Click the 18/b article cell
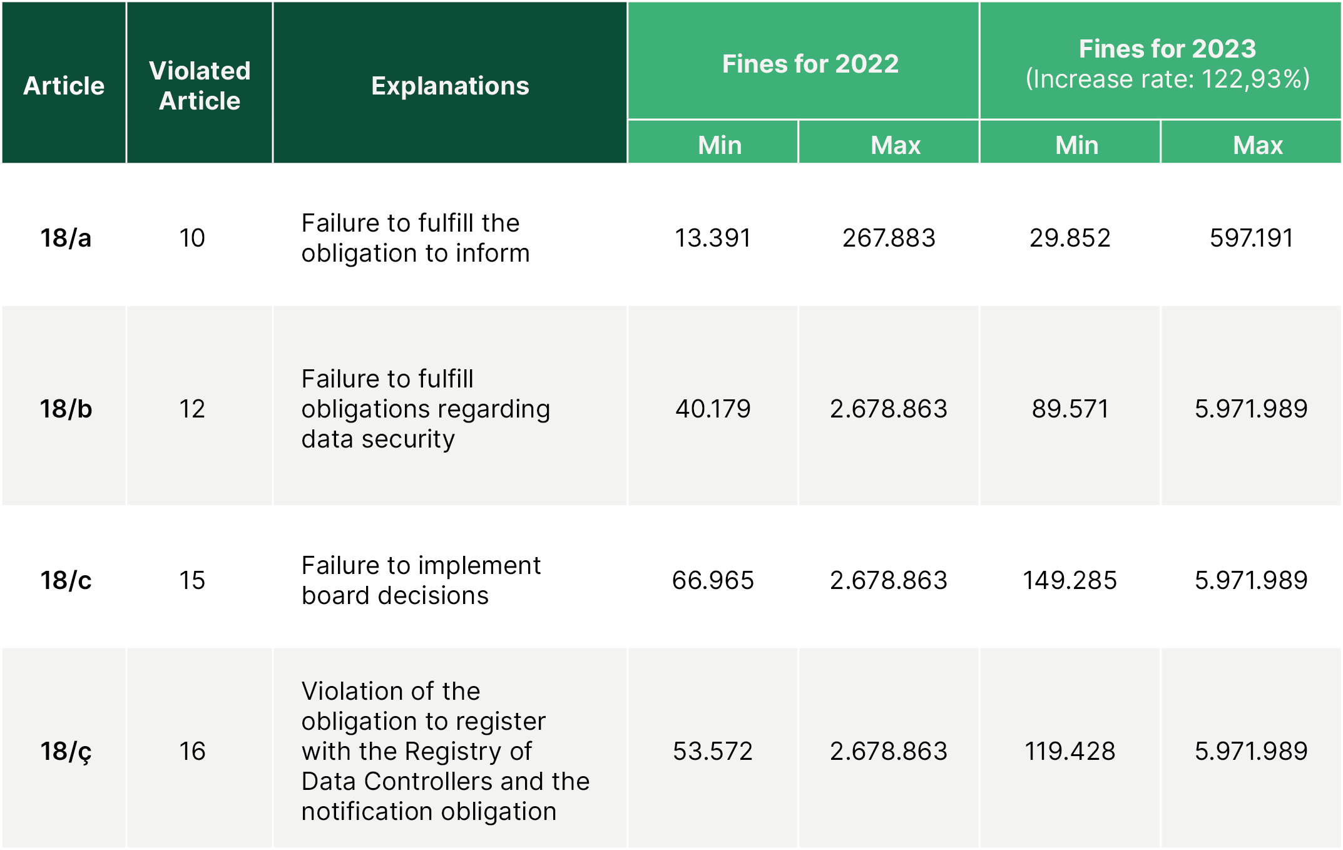1343x850 pixels. (66, 409)
